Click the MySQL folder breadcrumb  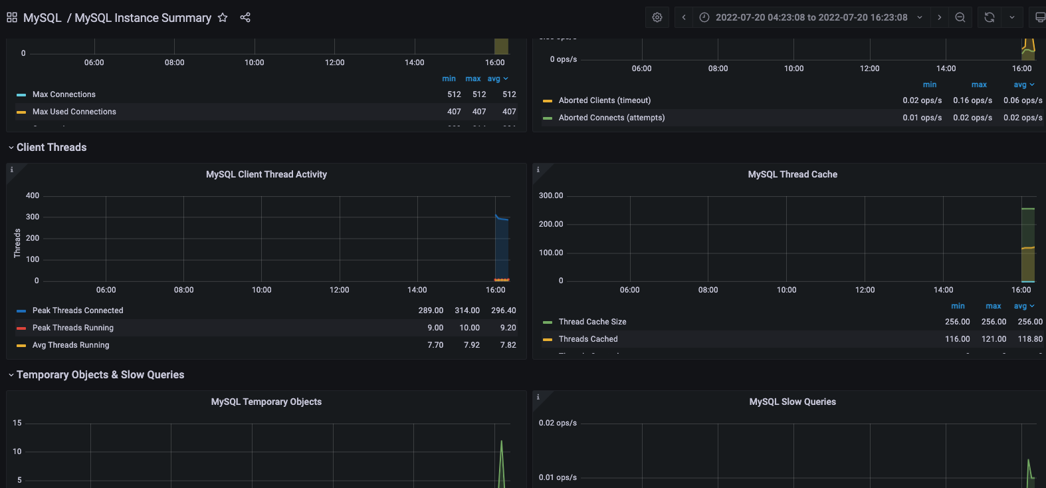pos(43,18)
